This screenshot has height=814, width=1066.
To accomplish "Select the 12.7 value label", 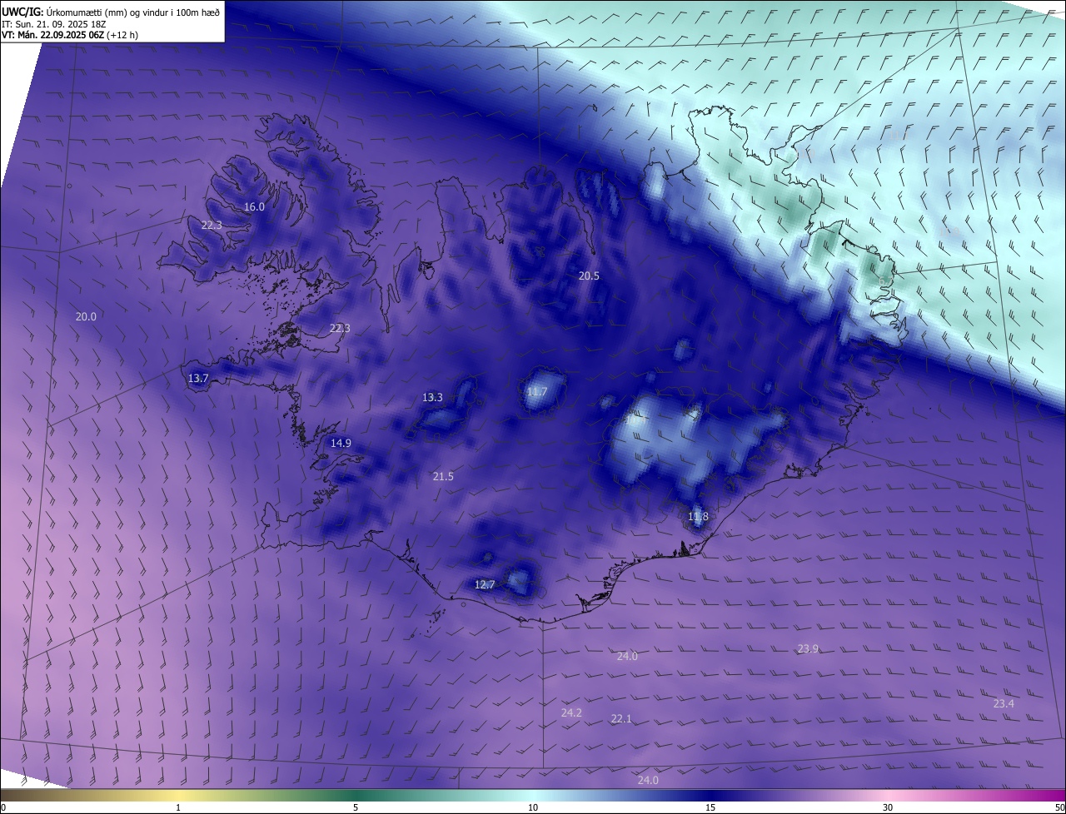I will coord(485,584).
